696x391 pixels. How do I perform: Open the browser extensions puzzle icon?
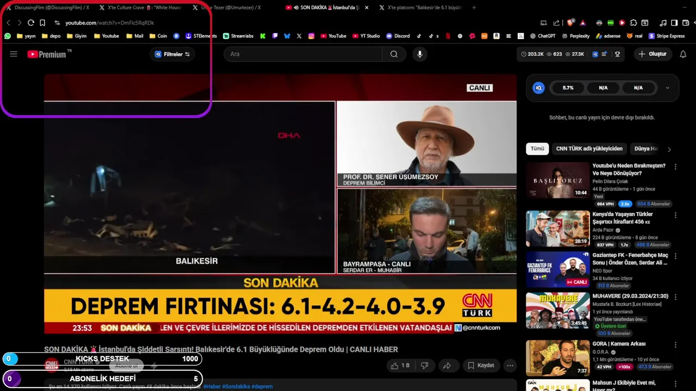[x=633, y=23]
